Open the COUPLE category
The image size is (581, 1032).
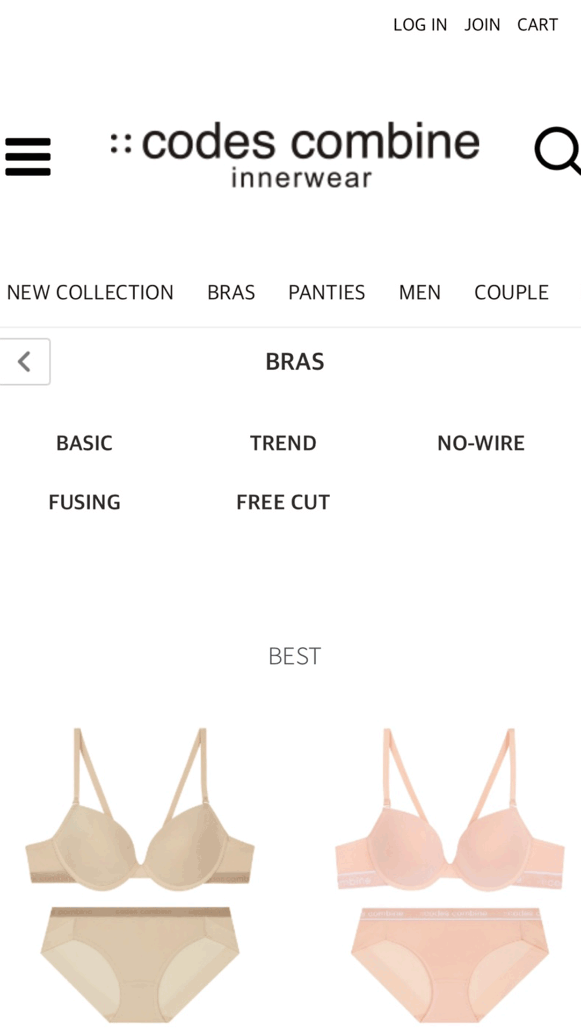(x=511, y=293)
